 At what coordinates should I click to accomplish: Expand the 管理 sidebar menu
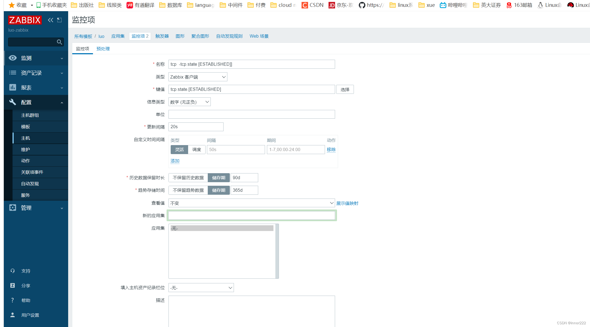(x=36, y=208)
